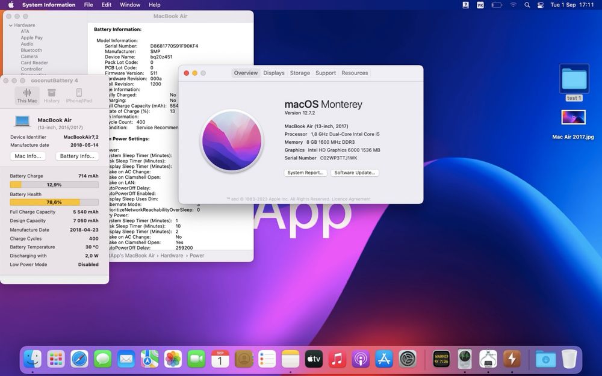
Task: Open Podcasts from the dock
Action: (361, 360)
